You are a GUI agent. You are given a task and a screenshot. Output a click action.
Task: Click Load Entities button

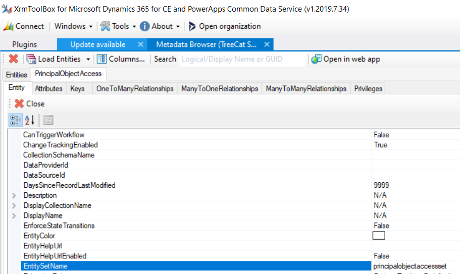pyautogui.click(x=54, y=59)
